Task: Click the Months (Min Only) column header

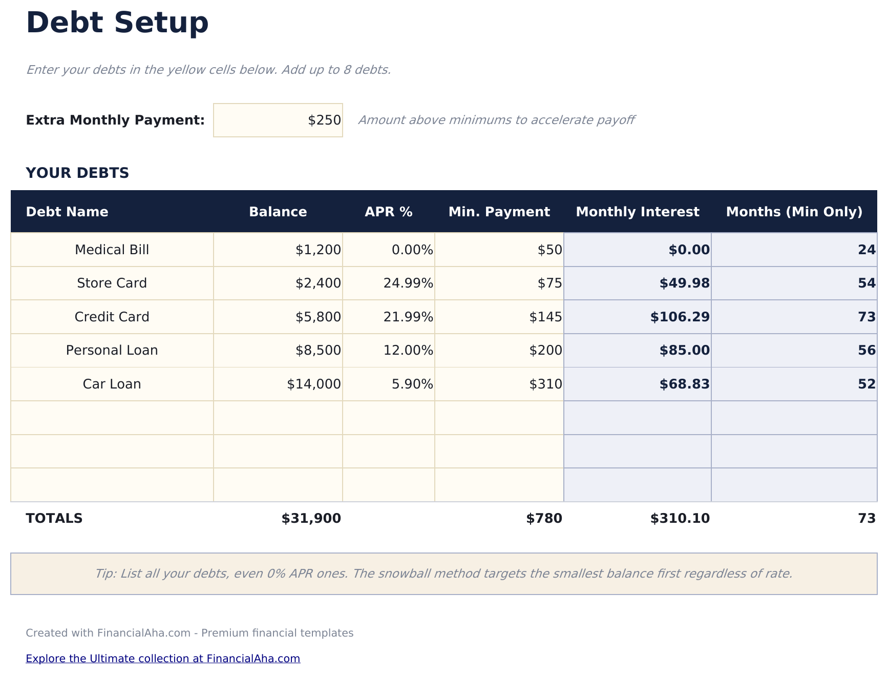Action: (794, 211)
